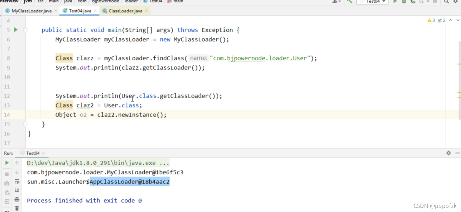The image size is (461, 212).
Task: Rerun Test04 from Run panel green arrow
Action: coord(7,163)
